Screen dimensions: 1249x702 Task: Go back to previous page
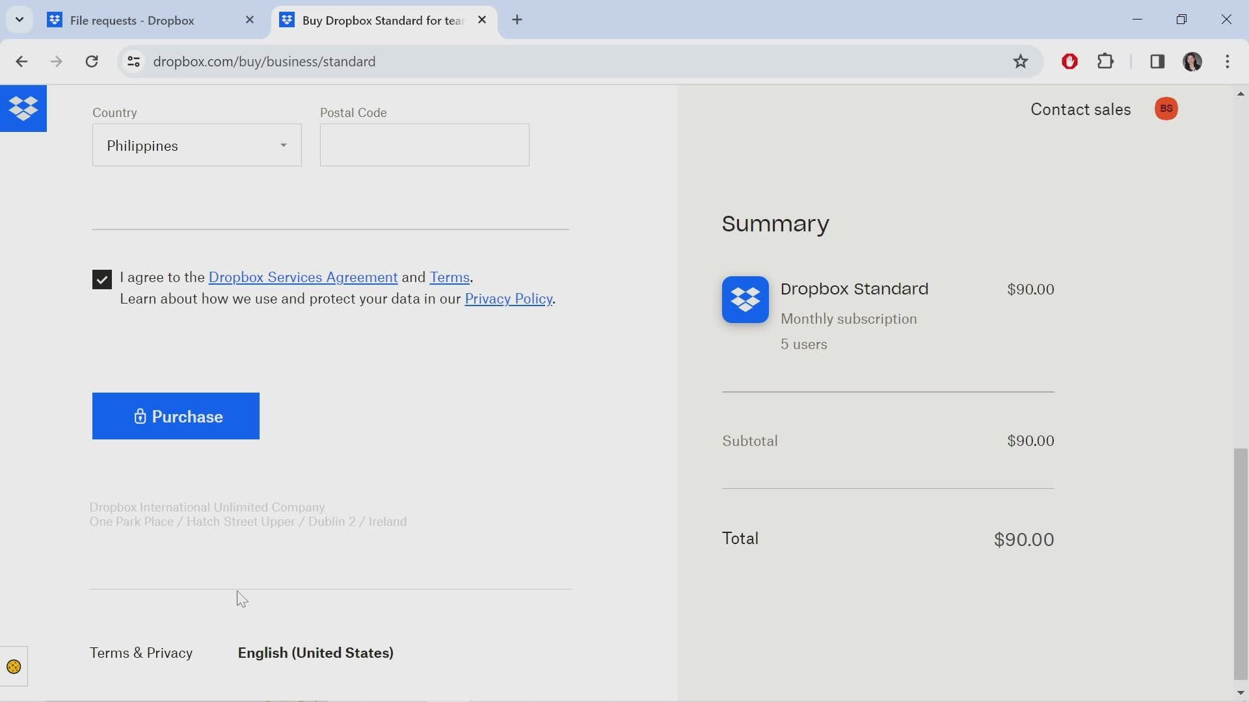(x=21, y=61)
